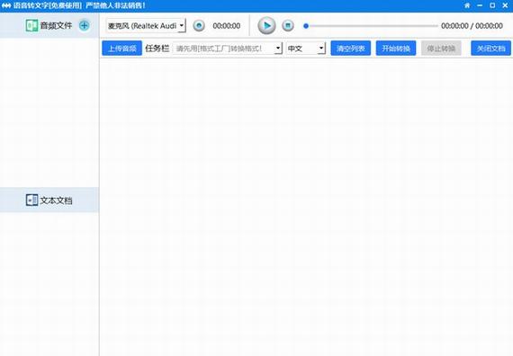Click the playback progress slider handle
Image resolution: width=513 pixels, height=356 pixels.
tap(306, 26)
